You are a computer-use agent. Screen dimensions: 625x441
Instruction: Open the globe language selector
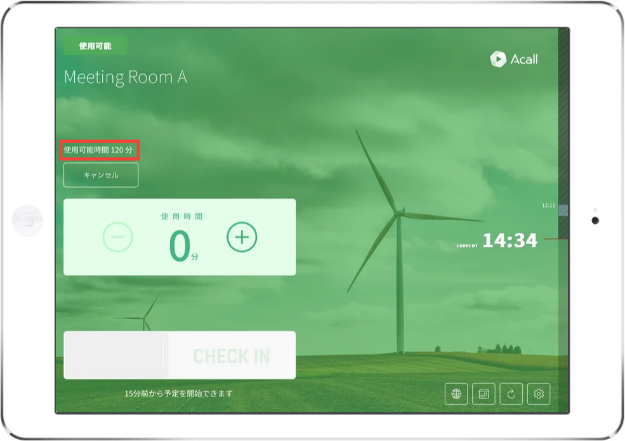coord(456,394)
